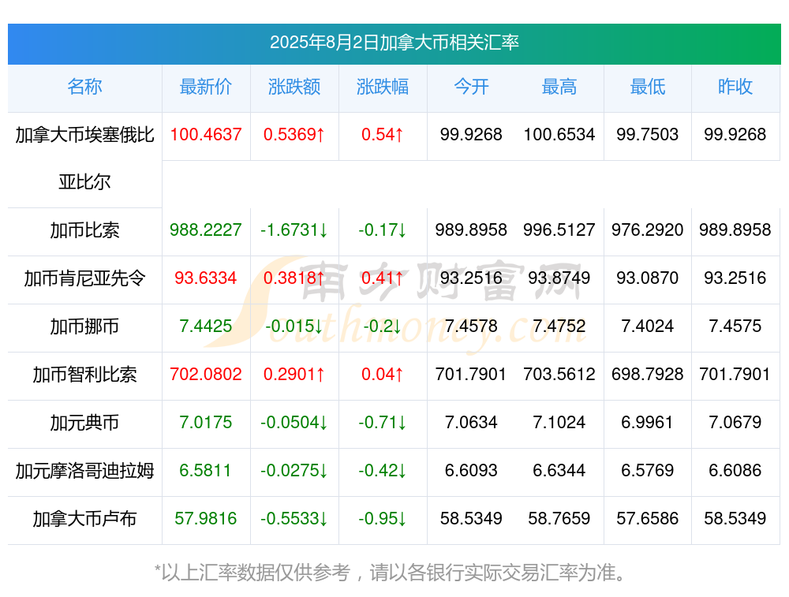The height and width of the screenshot is (597, 789).
Task: Click highest value 7.4752
Action: (x=559, y=326)
